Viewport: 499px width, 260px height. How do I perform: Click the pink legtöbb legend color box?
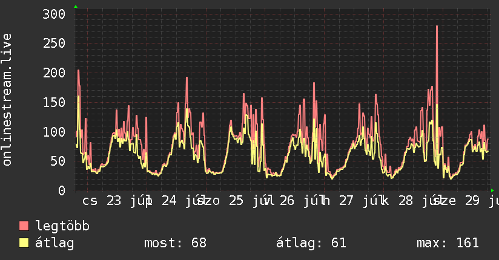[x=24, y=226]
